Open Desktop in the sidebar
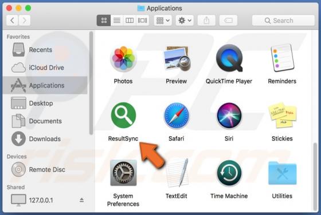Image resolution: width=321 pixels, height=215 pixels. point(45,103)
